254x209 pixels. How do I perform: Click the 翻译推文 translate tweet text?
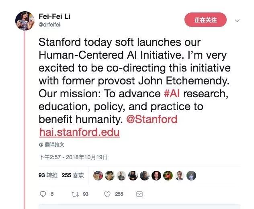[55, 145]
